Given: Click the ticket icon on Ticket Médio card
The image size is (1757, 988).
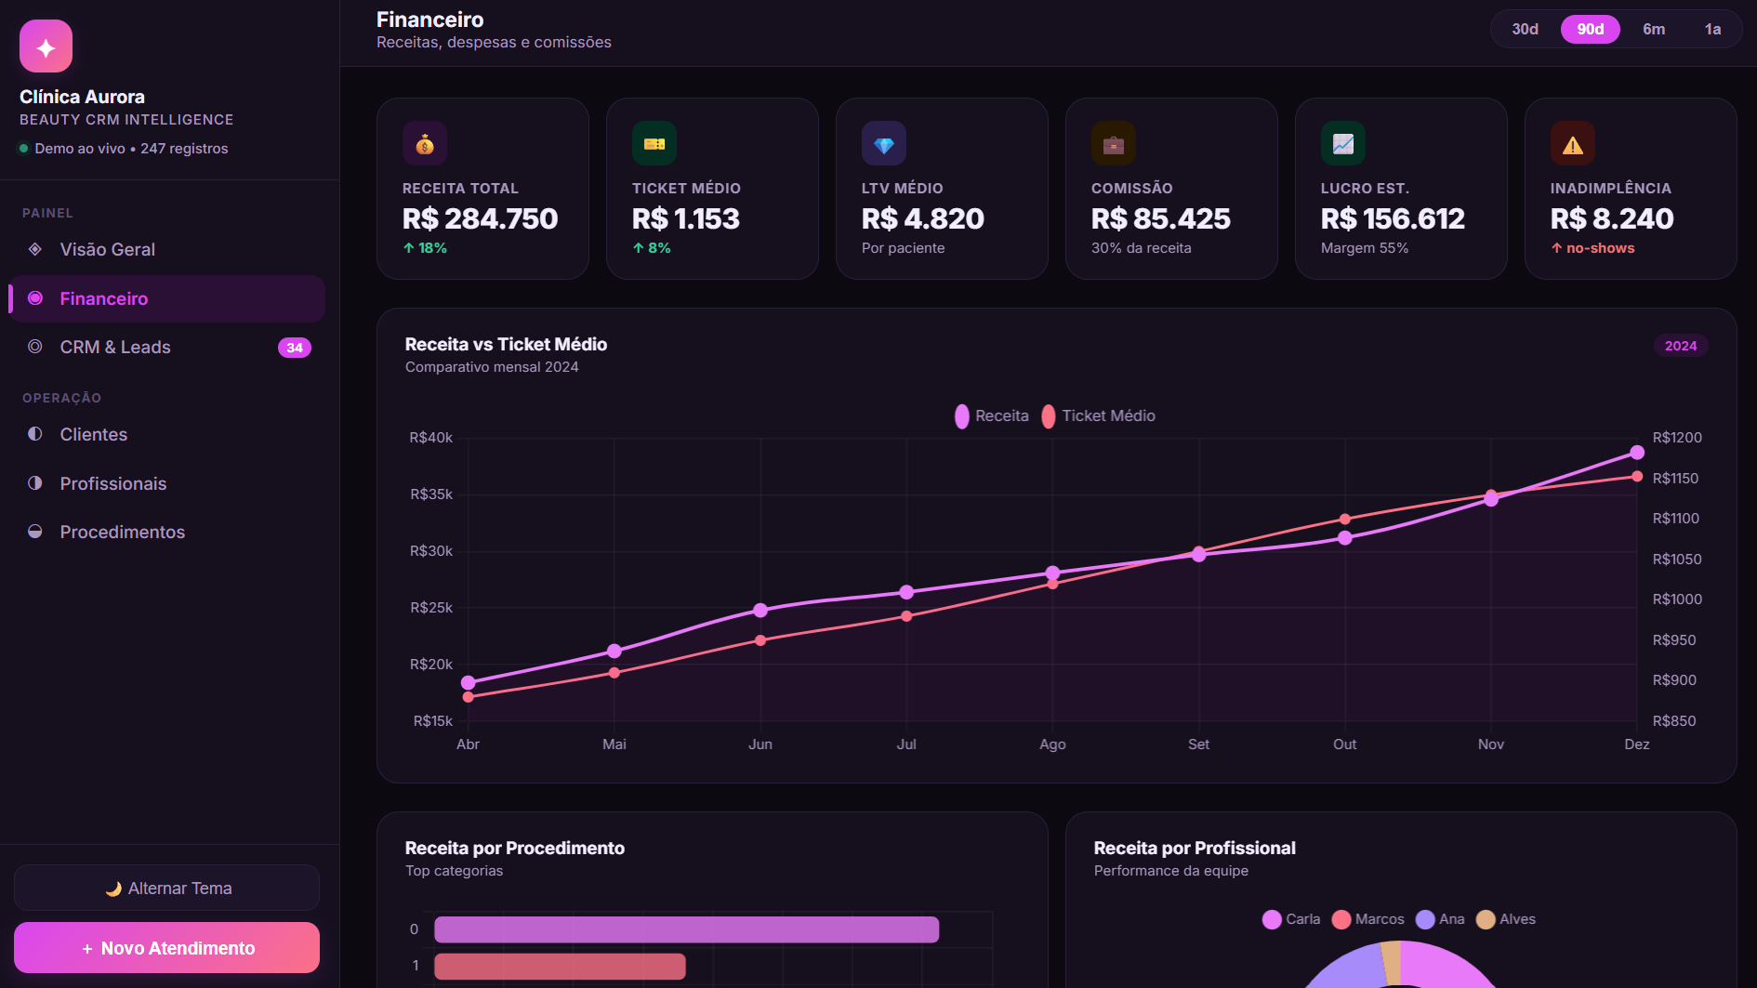Looking at the screenshot, I should coord(654,143).
